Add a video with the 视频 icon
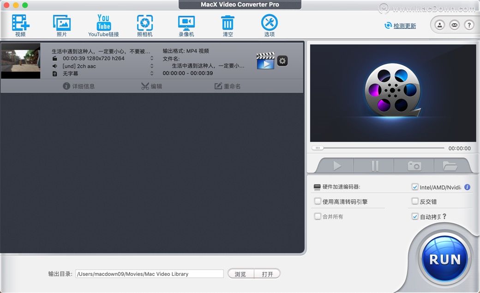480x293 pixels. point(20,25)
